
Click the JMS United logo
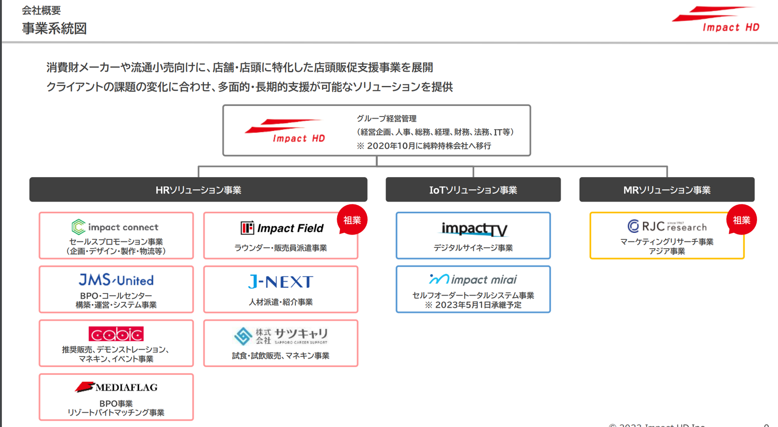(116, 280)
